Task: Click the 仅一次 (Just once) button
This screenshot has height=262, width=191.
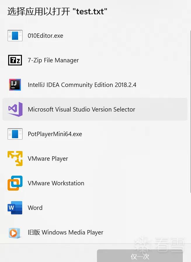Action: pos(140,256)
